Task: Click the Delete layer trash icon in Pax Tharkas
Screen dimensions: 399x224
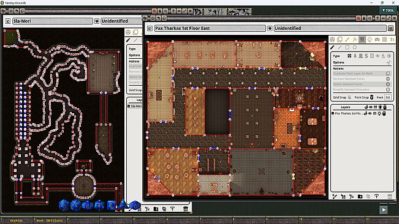Action: 390,196
